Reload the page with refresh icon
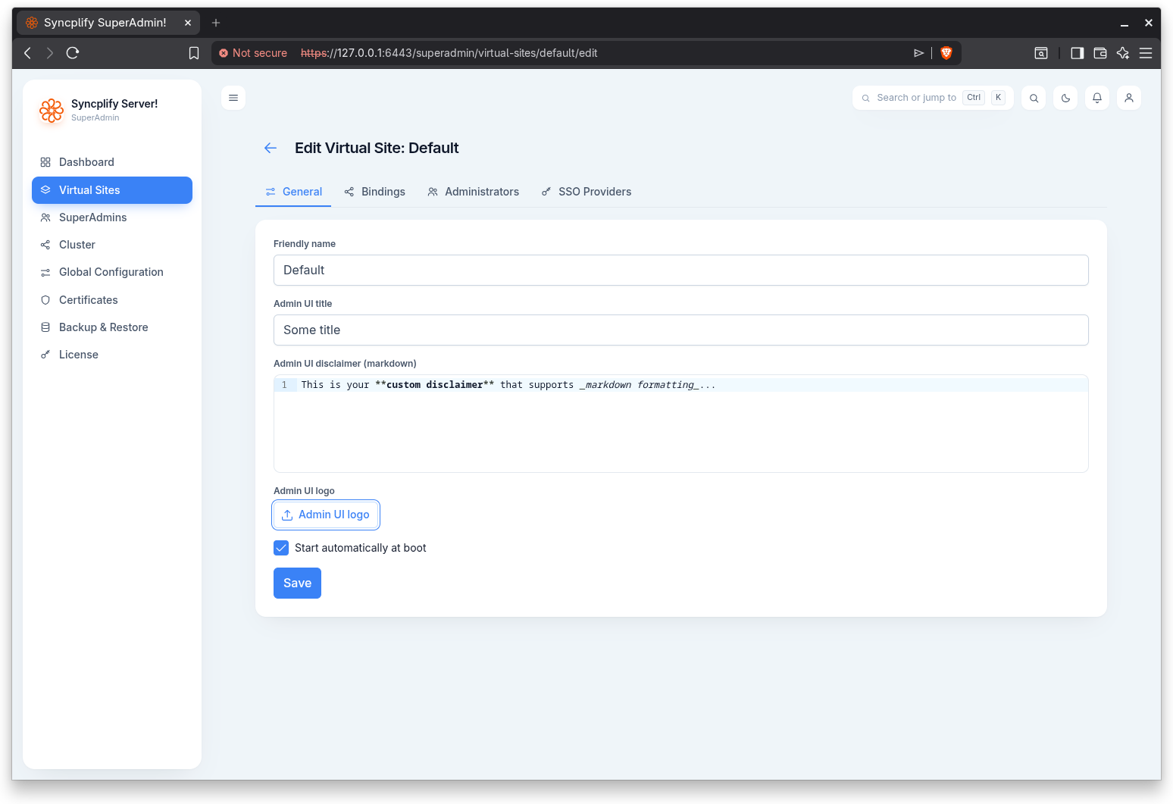Screen dimensions: 1173x804 pos(73,53)
